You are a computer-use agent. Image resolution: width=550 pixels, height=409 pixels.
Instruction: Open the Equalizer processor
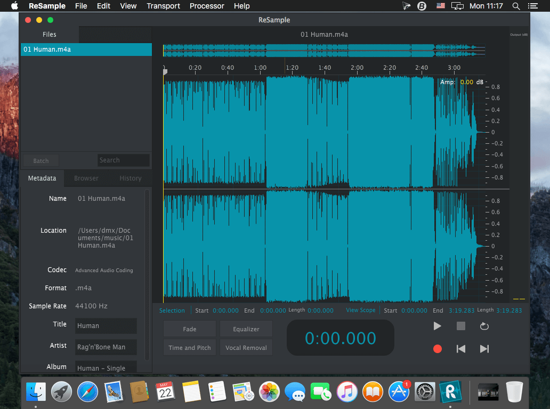click(246, 329)
